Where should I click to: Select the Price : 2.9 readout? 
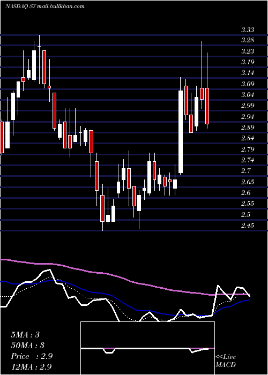point(32,356)
